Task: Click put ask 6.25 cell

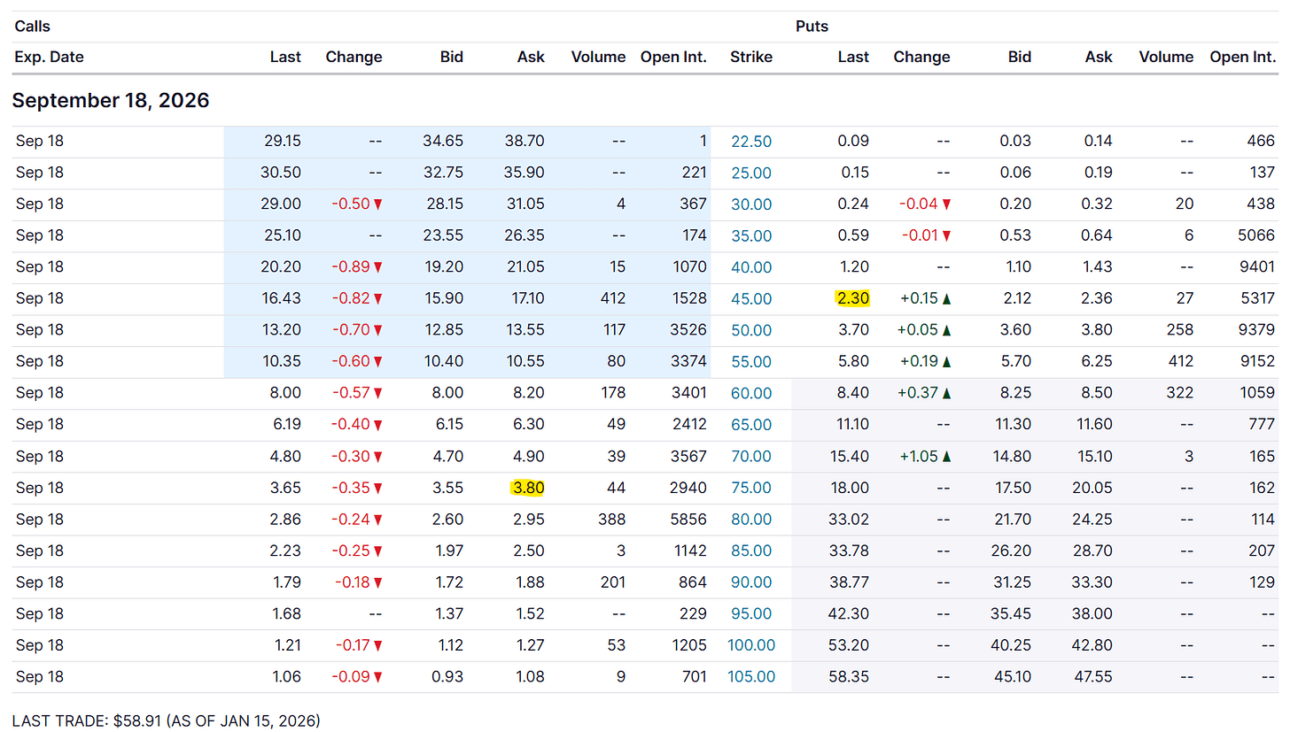Action: (x=1098, y=362)
